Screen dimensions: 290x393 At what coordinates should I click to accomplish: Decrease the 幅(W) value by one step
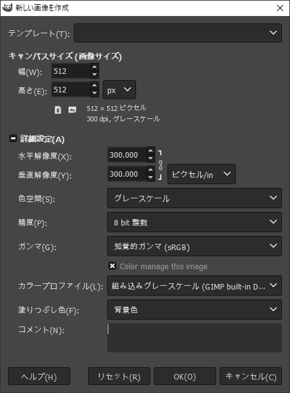coord(94,75)
